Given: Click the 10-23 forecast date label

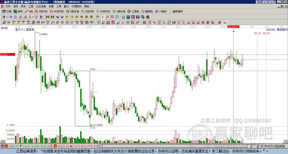Looking at the screenshot, I should tap(257, 33).
